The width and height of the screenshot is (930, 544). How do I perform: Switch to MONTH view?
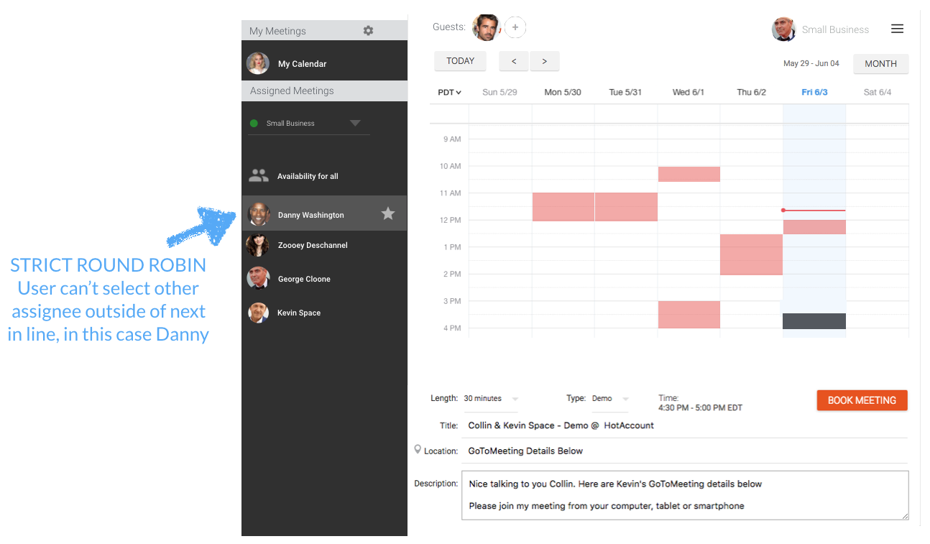pyautogui.click(x=880, y=63)
